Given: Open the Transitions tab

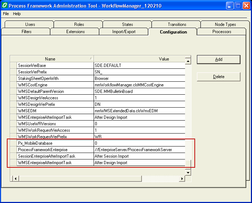Looking at the screenshot, I should pyautogui.click(x=177, y=24).
